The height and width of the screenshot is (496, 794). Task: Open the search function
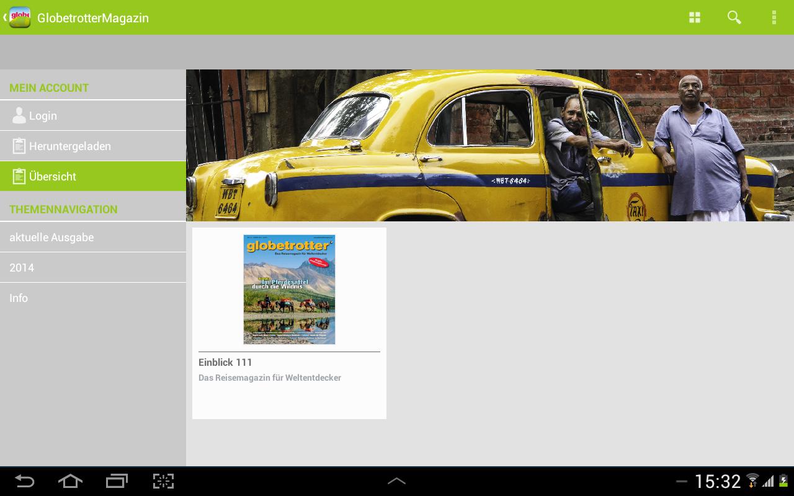click(734, 17)
